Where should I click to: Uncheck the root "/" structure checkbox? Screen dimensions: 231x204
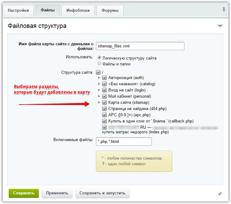point(98,72)
